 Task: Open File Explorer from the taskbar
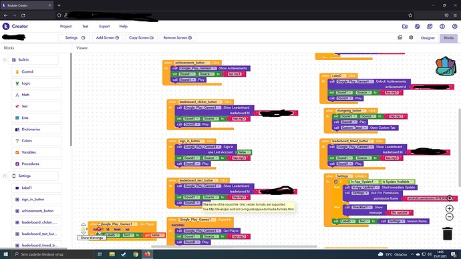pos(112,254)
